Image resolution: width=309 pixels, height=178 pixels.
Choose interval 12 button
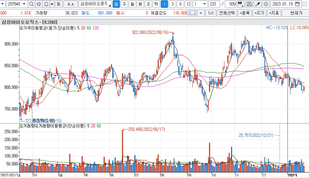click(188, 4)
